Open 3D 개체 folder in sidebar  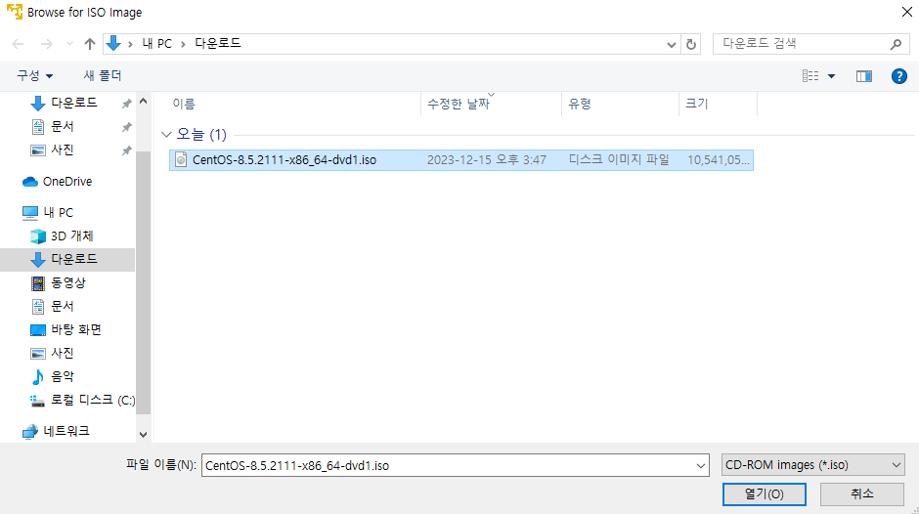pyautogui.click(x=71, y=236)
